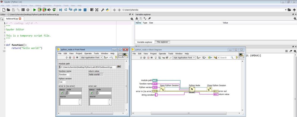Open the Operate menu in Front Panel
The width and height of the screenshot is (297, 117).
pos(88,54)
